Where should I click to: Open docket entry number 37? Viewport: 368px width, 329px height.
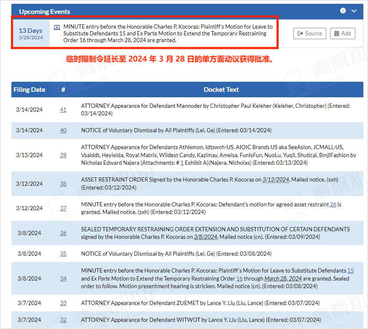(x=63, y=208)
